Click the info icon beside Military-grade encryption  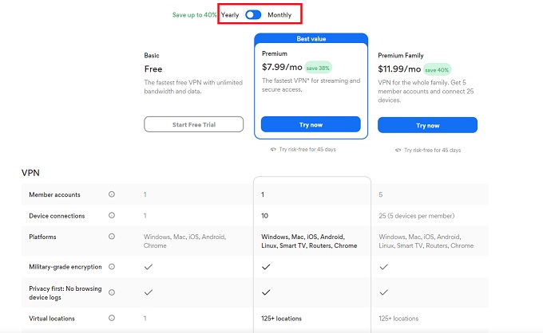pyautogui.click(x=112, y=267)
